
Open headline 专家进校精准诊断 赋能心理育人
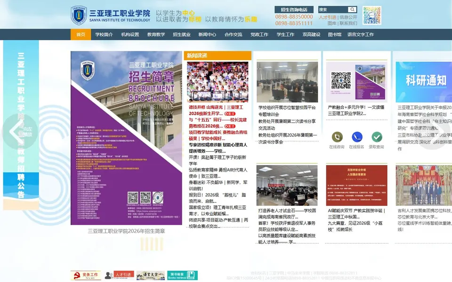pyautogui.click(x=218, y=148)
